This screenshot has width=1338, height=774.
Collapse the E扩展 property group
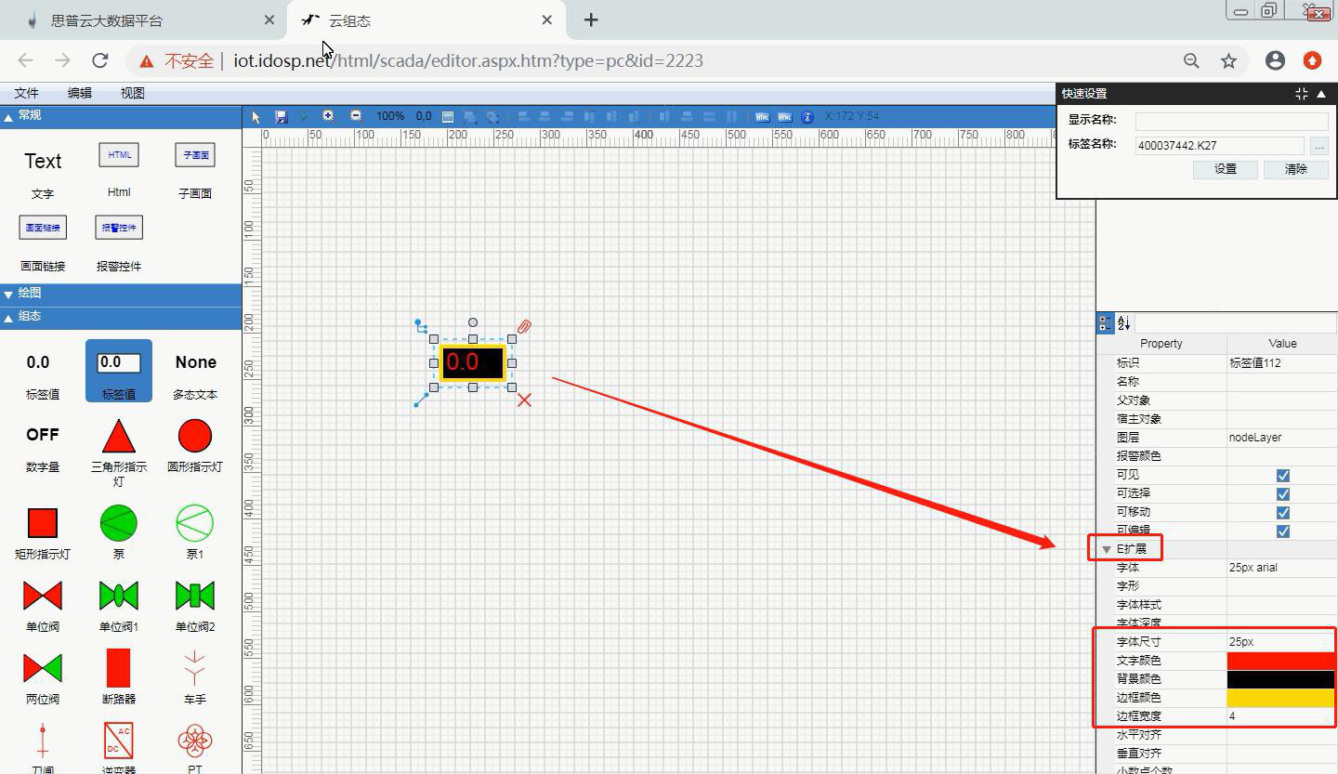pyautogui.click(x=1106, y=549)
